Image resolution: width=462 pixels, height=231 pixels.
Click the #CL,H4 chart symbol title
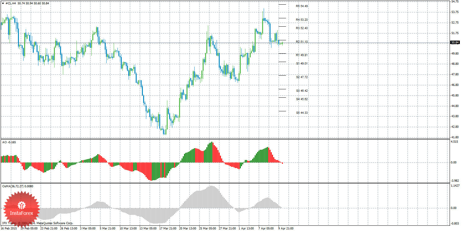[x=11, y=3]
